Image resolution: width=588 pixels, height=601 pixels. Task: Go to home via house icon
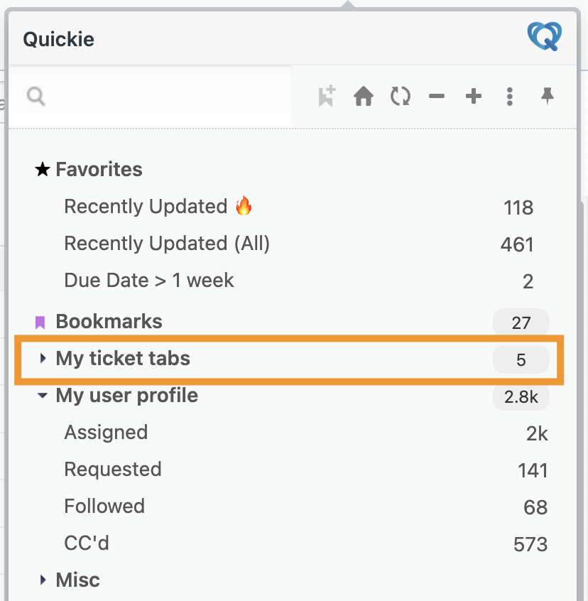coord(363,96)
